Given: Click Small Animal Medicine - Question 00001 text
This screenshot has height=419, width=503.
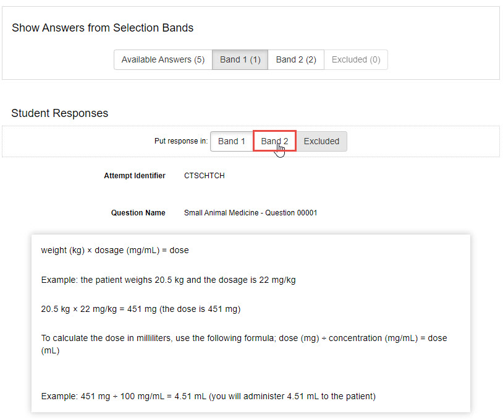Looking at the screenshot, I should point(250,213).
